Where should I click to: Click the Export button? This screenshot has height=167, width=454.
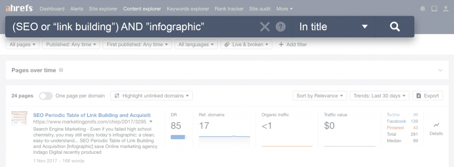pyautogui.click(x=427, y=96)
